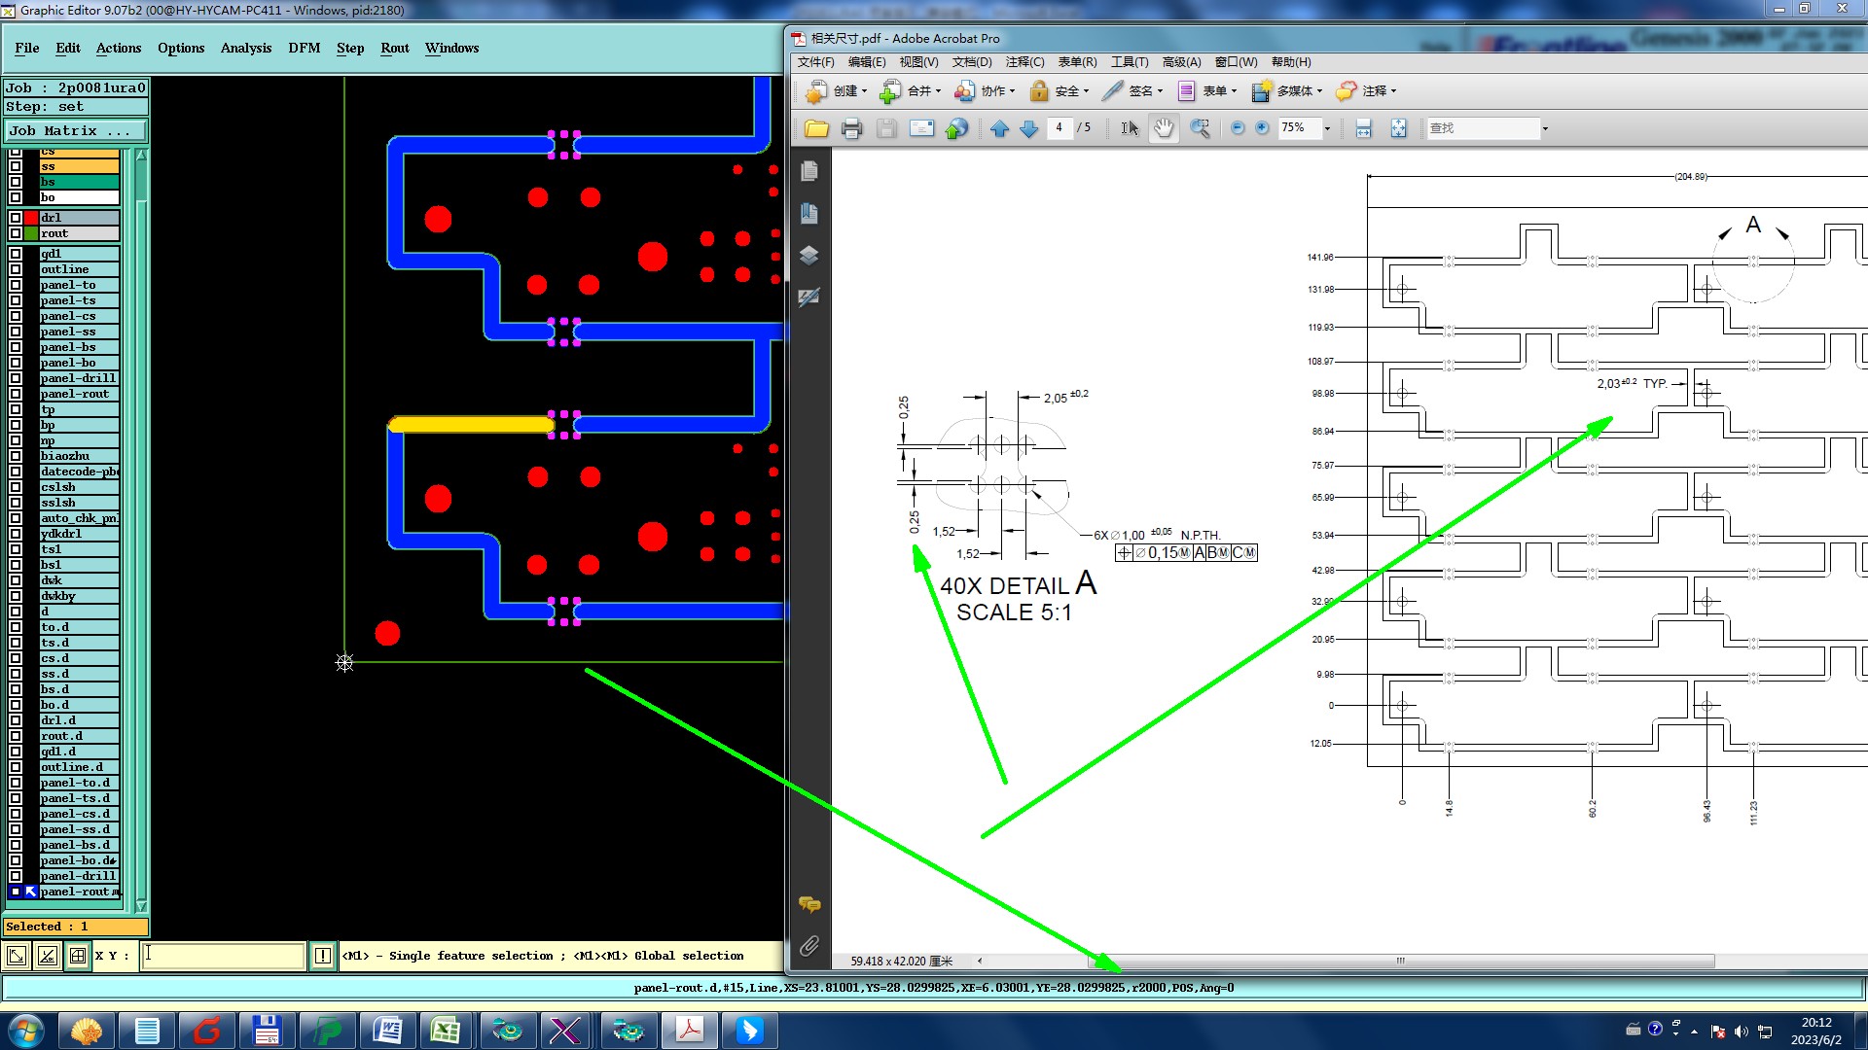Open the 视图(V) menu in Acrobat
The height and width of the screenshot is (1050, 1868).
tap(917, 62)
